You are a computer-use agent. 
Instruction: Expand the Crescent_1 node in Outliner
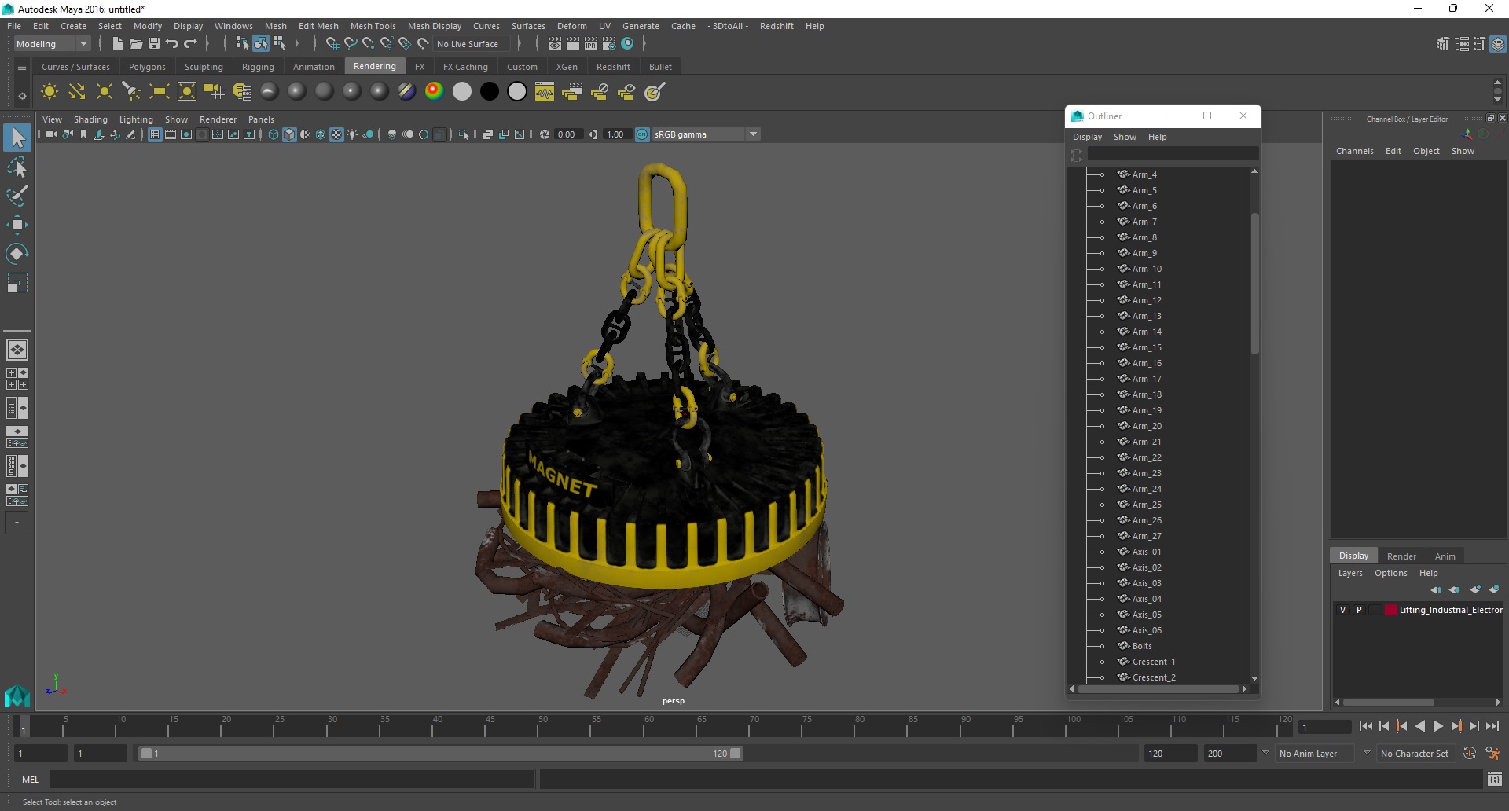tap(1101, 662)
